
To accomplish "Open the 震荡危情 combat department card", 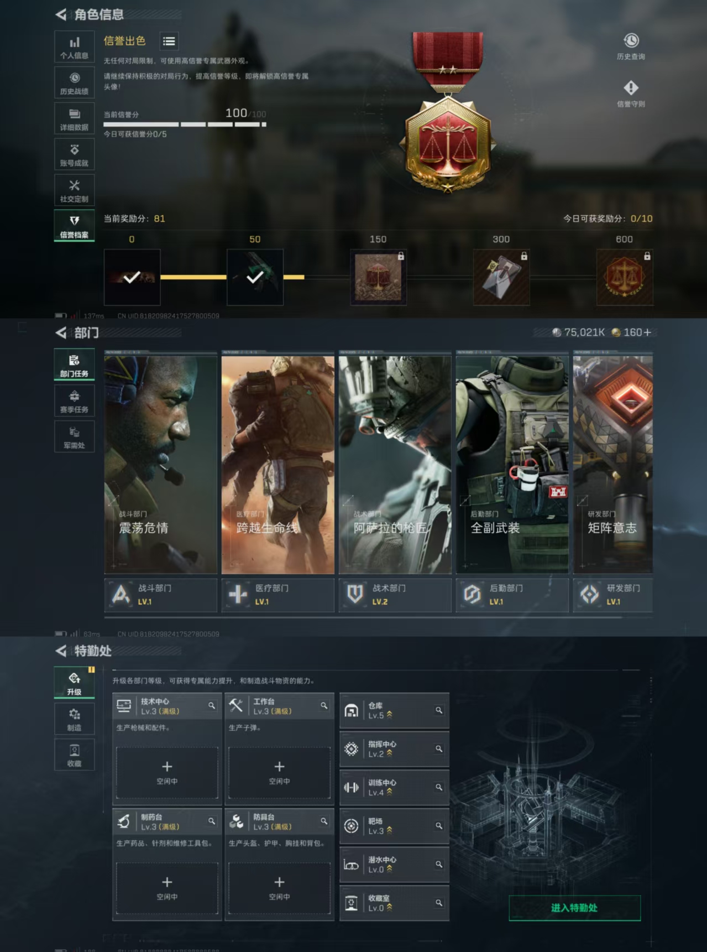I will click(x=160, y=465).
